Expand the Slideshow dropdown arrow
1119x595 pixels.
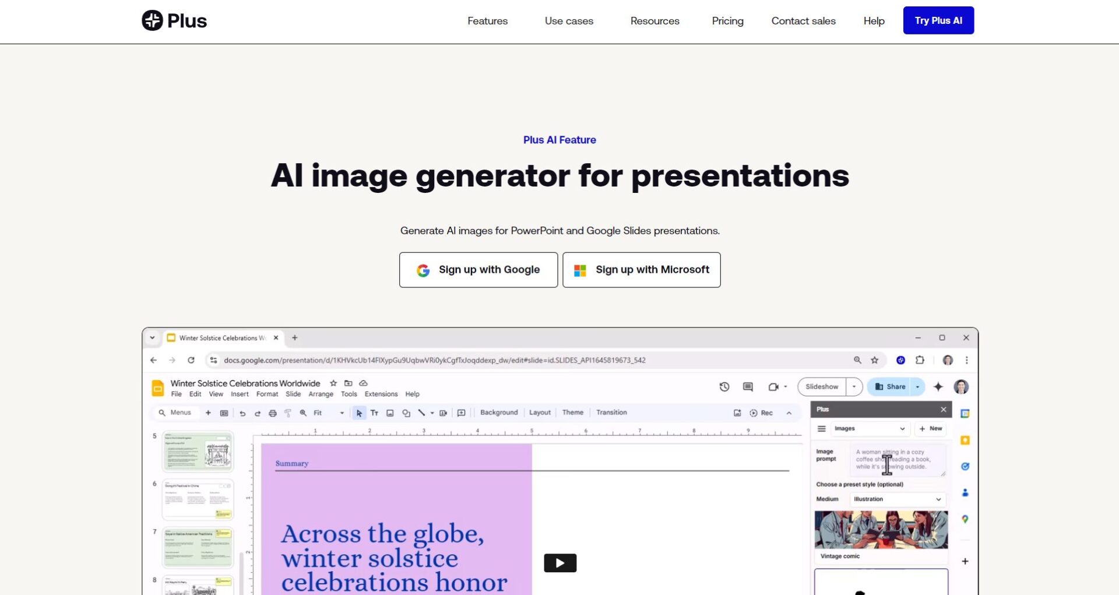coord(854,387)
